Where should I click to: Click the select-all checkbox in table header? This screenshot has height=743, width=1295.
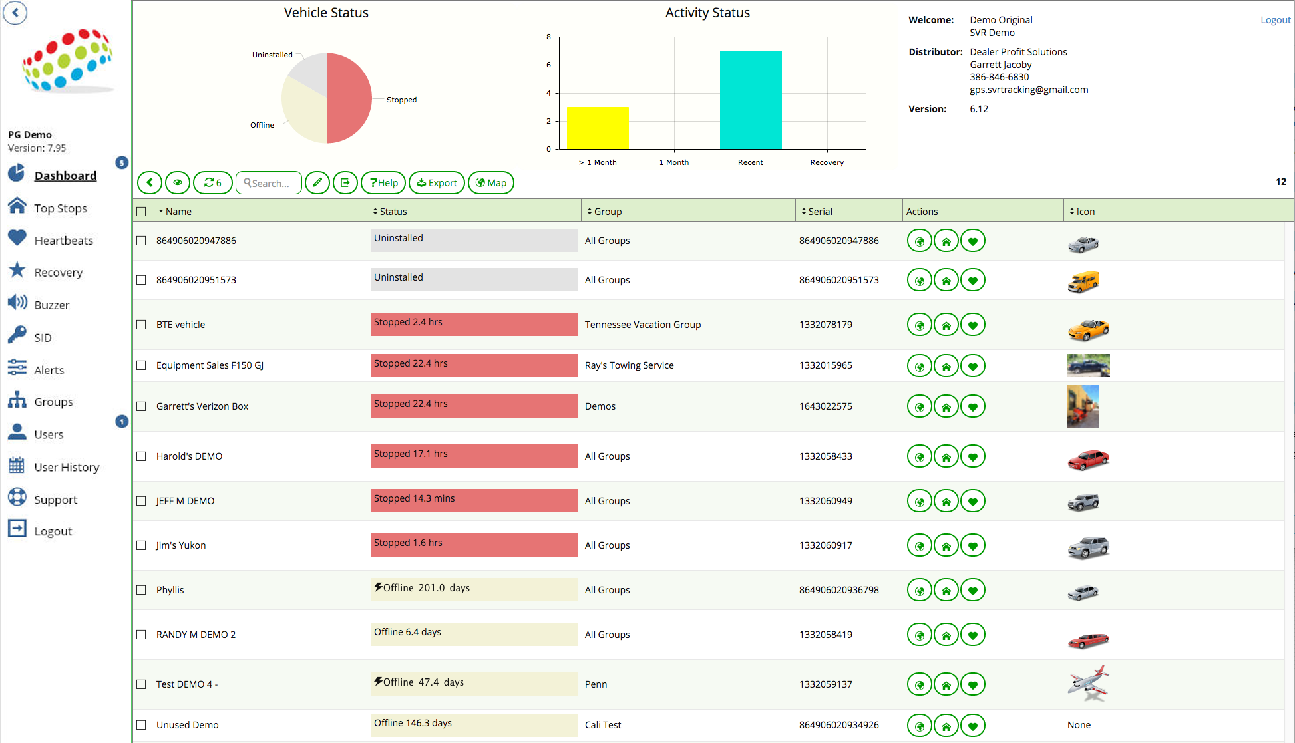(x=141, y=211)
